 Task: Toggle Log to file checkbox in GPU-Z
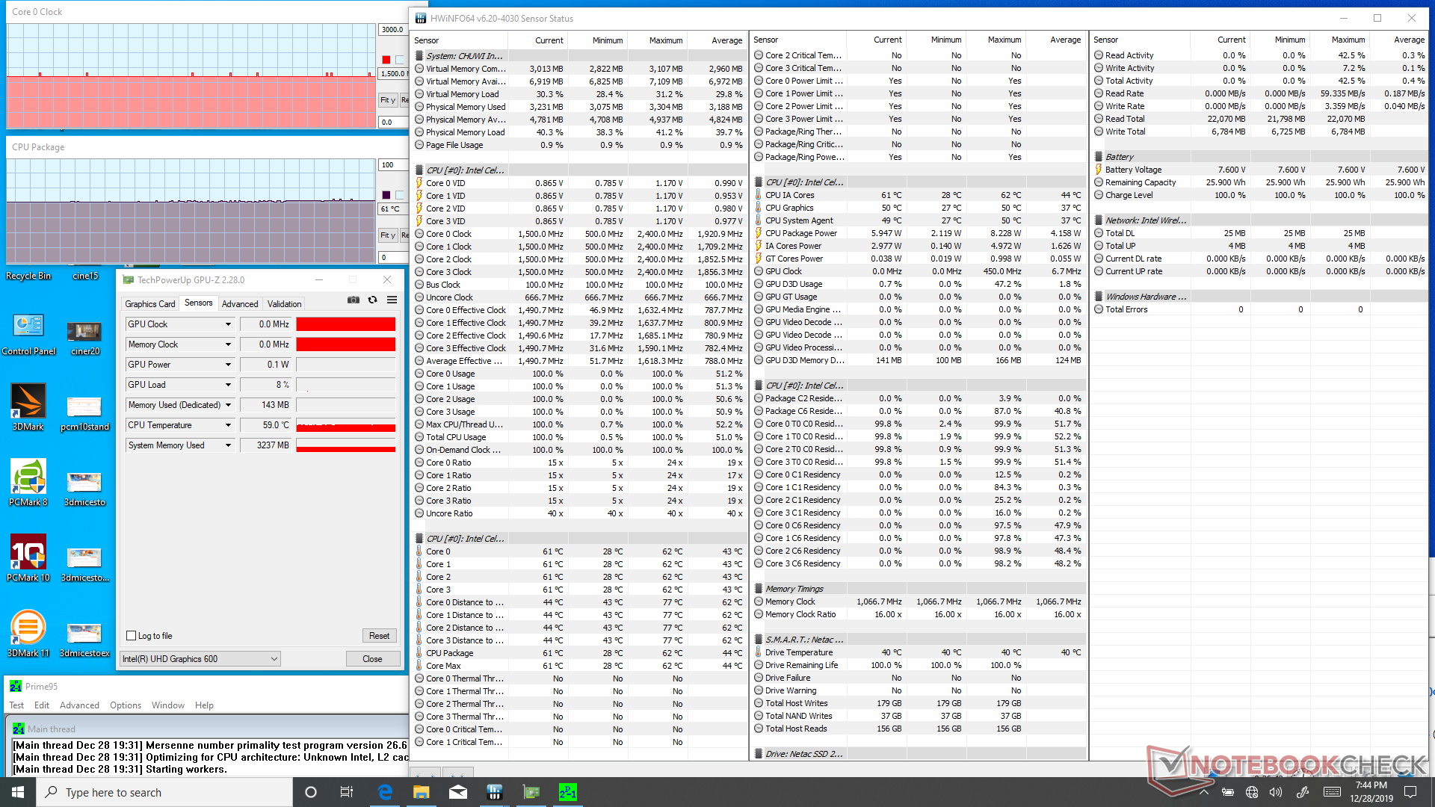click(132, 636)
